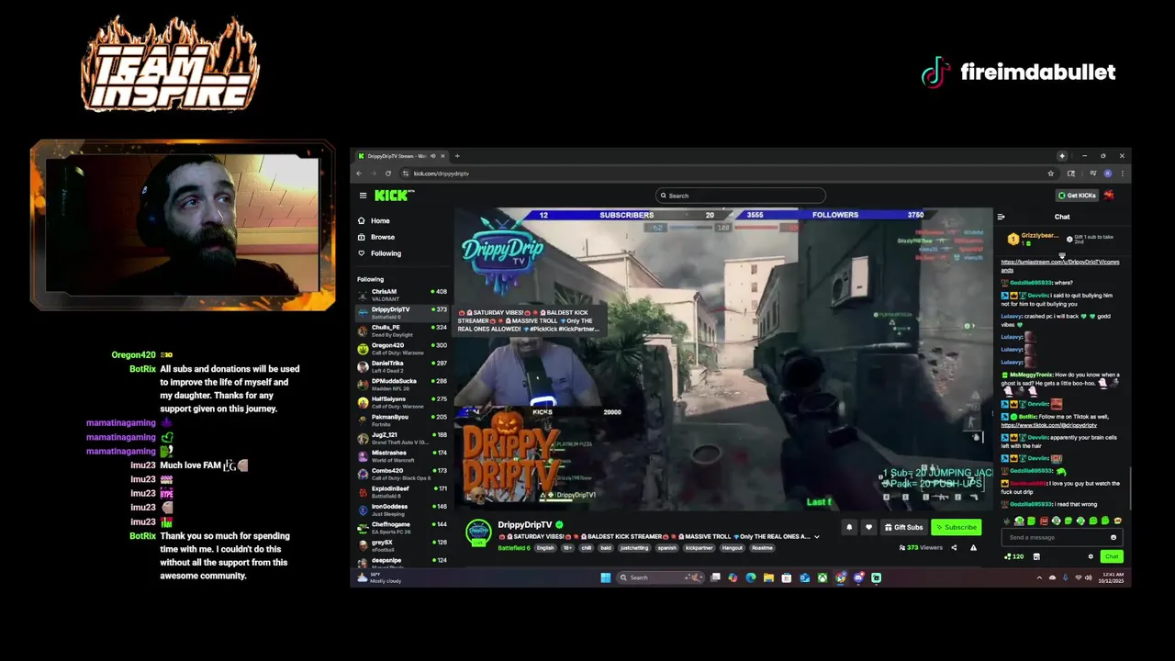The height and width of the screenshot is (661, 1175).
Task: Open File Explorer from the taskbar
Action: (768, 577)
